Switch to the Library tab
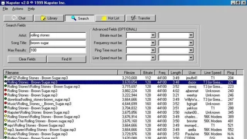This screenshot has height=139, width=247. tap(49, 18)
